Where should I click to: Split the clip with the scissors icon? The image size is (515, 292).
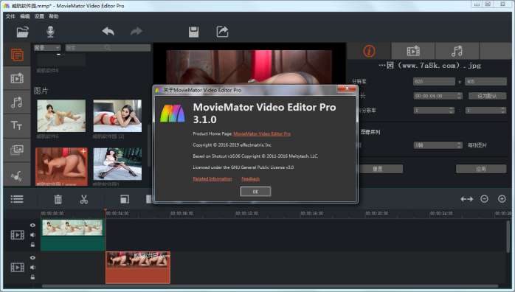point(84,199)
